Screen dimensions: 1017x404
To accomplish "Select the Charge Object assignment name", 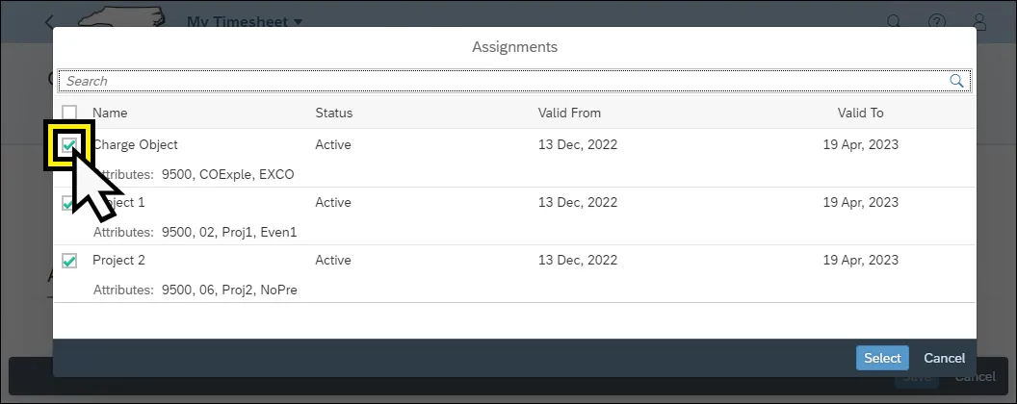I will click(135, 145).
